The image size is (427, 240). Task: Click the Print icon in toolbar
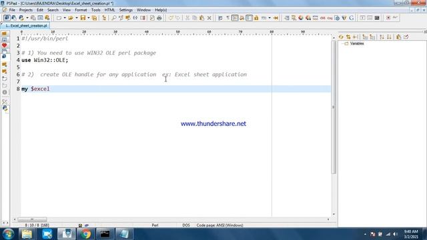(x=159, y=18)
